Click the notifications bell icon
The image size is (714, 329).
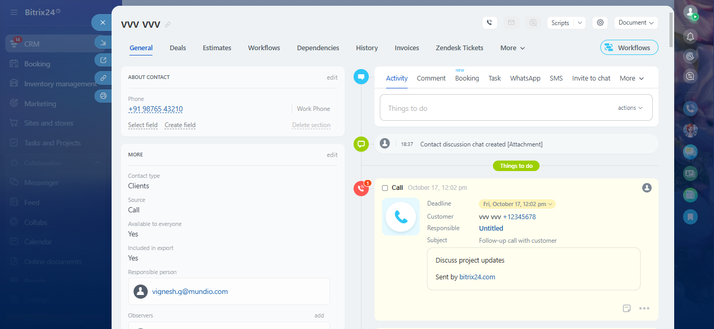(x=690, y=36)
